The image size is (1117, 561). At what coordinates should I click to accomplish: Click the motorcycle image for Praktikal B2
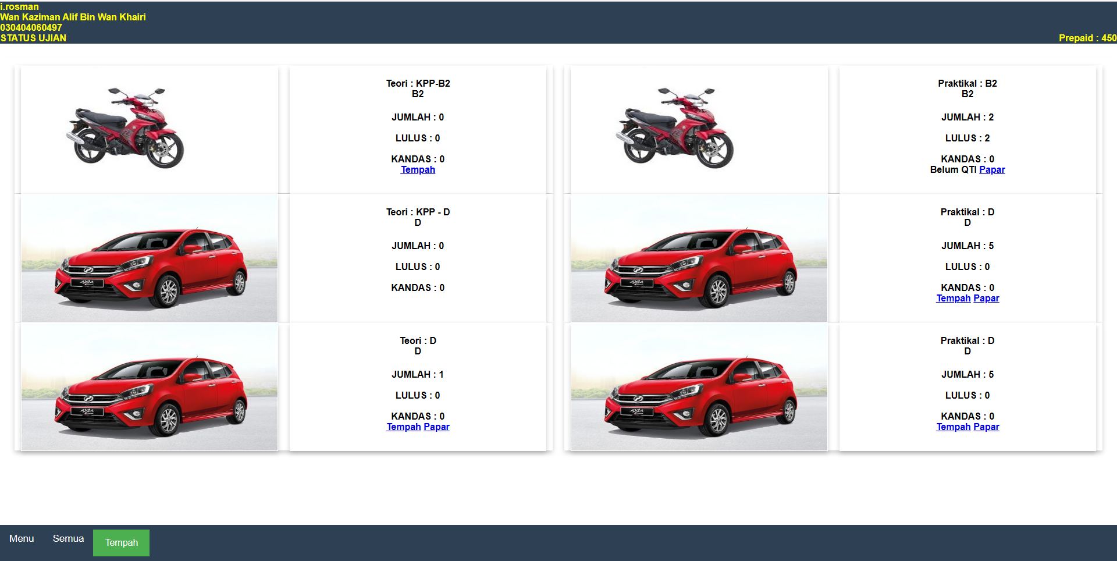click(x=675, y=129)
